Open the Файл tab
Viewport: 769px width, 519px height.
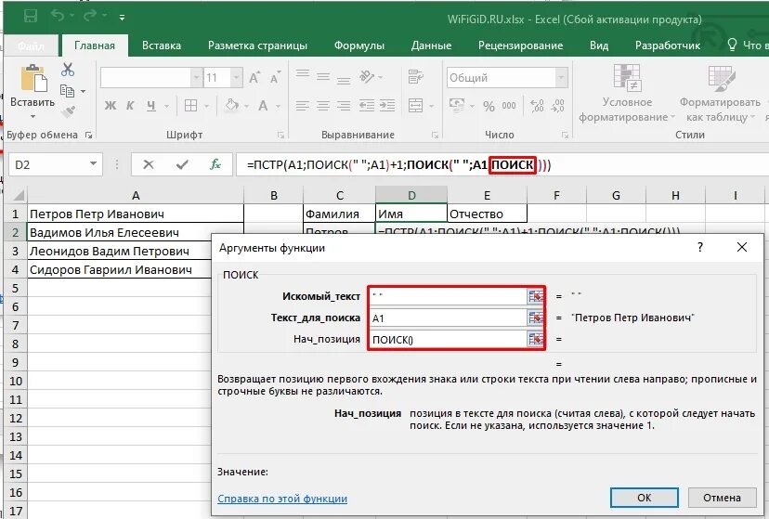point(31,45)
